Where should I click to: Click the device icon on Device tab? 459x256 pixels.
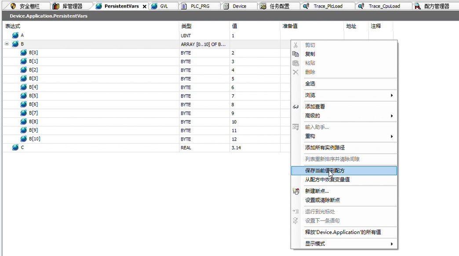click(x=226, y=6)
